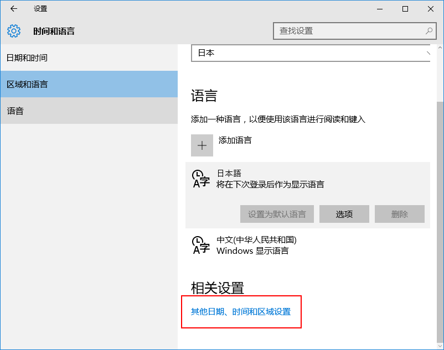The height and width of the screenshot is (350, 444).
Task: Minimize the Settings window
Action: [x=379, y=9]
